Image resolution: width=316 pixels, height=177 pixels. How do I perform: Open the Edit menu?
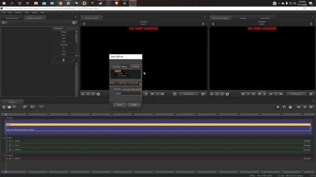point(10,12)
